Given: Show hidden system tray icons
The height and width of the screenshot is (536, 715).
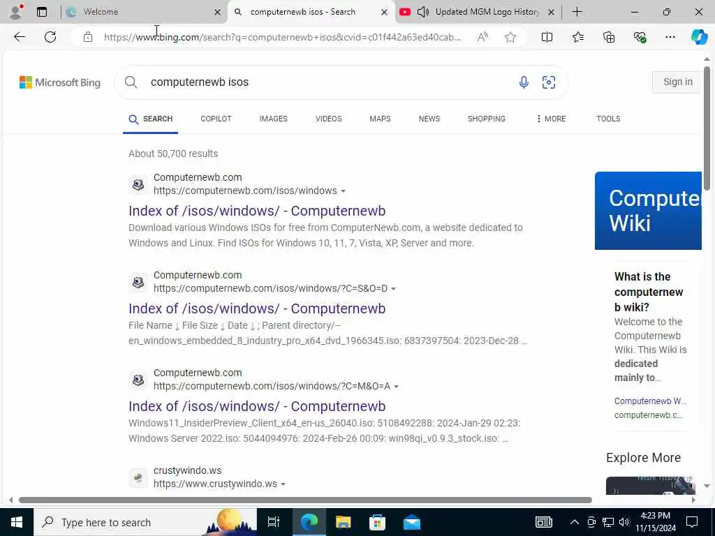Looking at the screenshot, I should tap(575, 522).
